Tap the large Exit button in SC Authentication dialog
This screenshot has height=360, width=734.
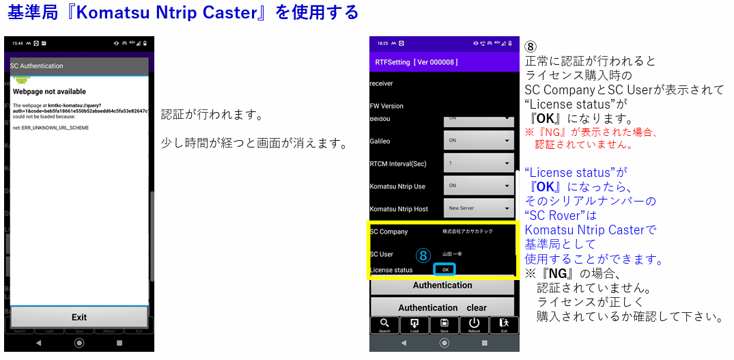click(x=79, y=317)
